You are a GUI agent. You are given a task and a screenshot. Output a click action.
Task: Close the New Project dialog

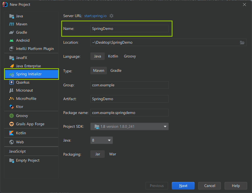click(244, 5)
